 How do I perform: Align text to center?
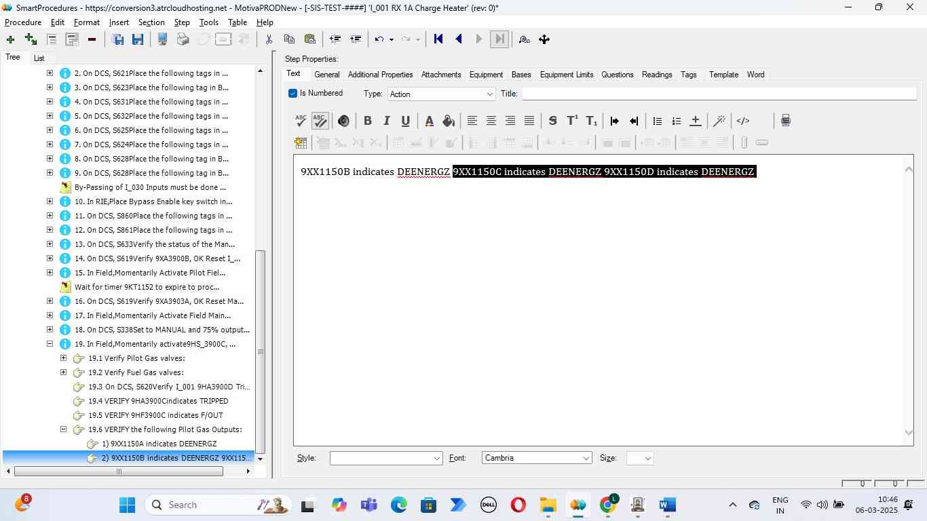pos(491,121)
